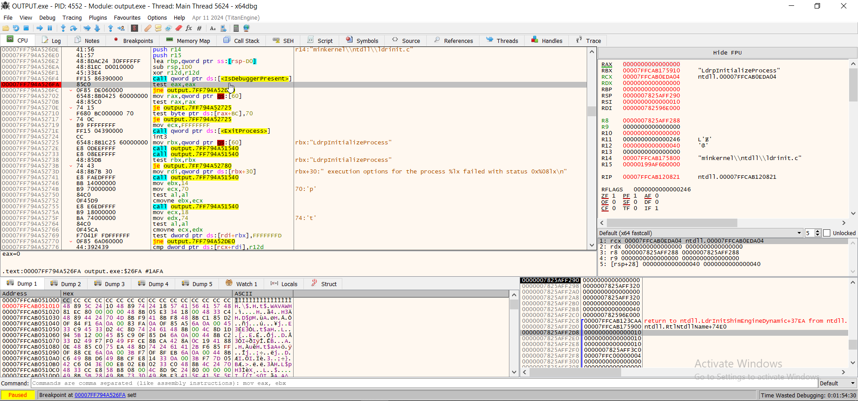Increase the argument count spinner

818,231
